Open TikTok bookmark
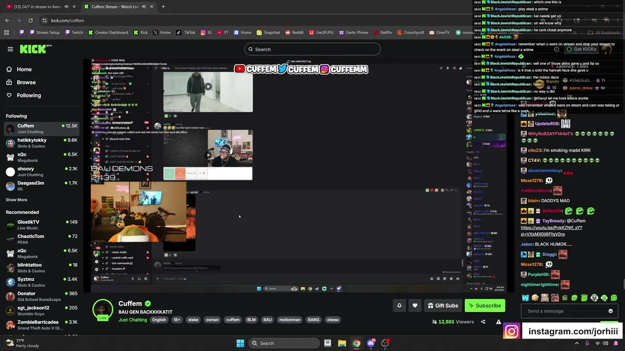This screenshot has width=625, height=351. point(186,33)
